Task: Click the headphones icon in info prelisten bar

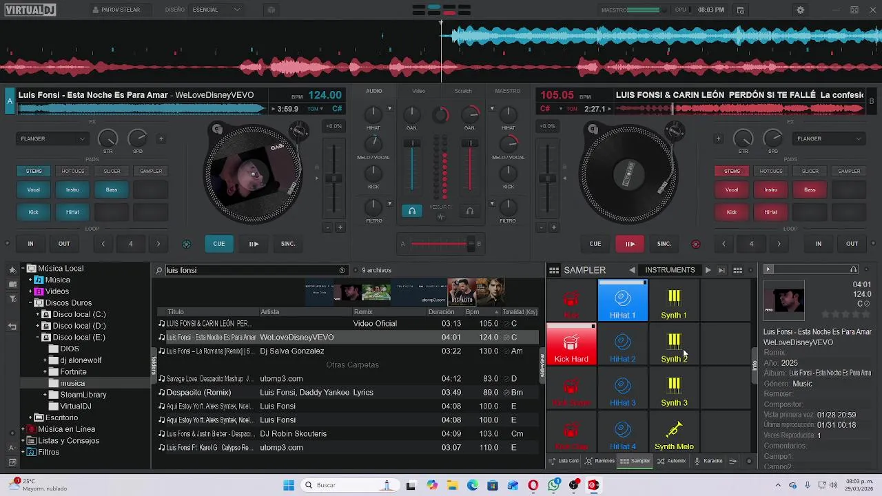Action: tap(854, 269)
